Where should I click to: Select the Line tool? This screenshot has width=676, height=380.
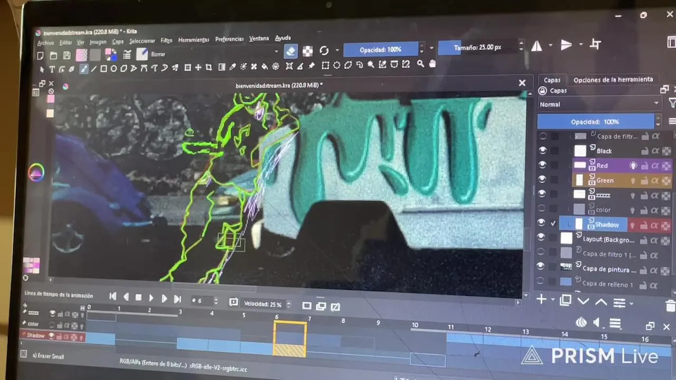(94, 69)
